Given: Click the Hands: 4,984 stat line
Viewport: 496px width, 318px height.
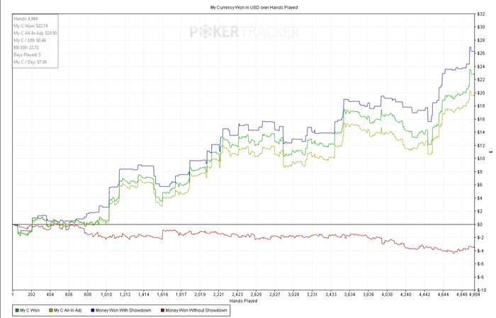Looking at the screenshot, I should pyautogui.click(x=26, y=18).
